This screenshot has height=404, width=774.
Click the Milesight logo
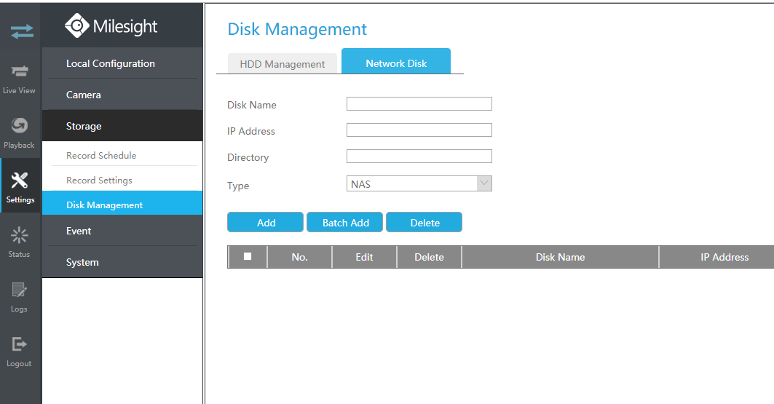[x=111, y=26]
